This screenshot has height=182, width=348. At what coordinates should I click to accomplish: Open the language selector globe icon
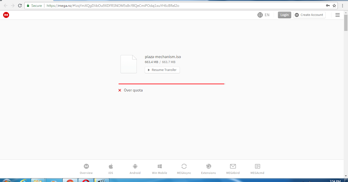[x=260, y=15]
